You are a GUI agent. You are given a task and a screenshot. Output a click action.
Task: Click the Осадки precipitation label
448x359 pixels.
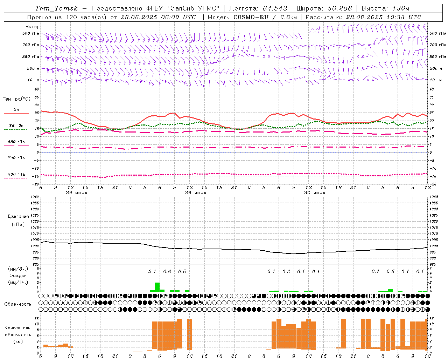pos(18,276)
